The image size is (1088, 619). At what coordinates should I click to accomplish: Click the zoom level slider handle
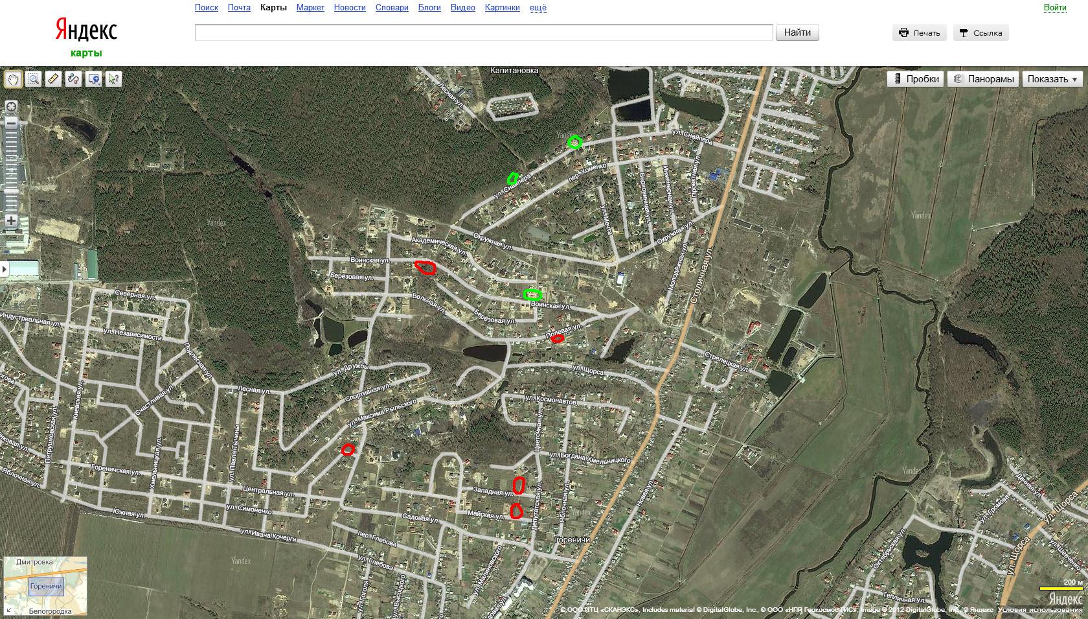pyautogui.click(x=11, y=191)
